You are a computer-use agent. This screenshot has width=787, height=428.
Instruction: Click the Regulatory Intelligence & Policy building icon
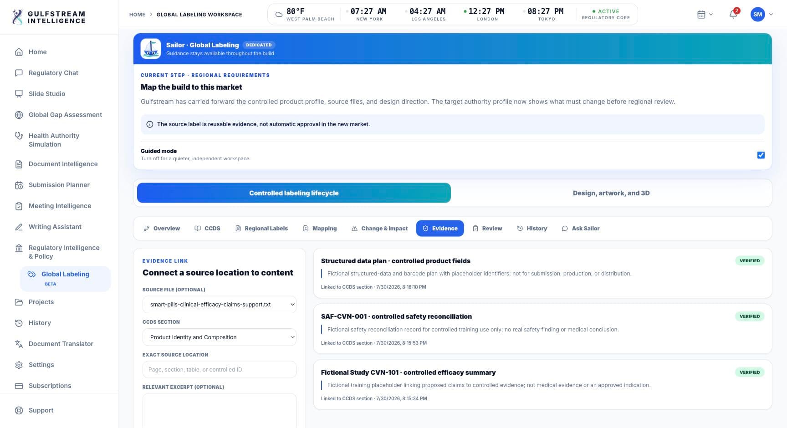coord(19,248)
